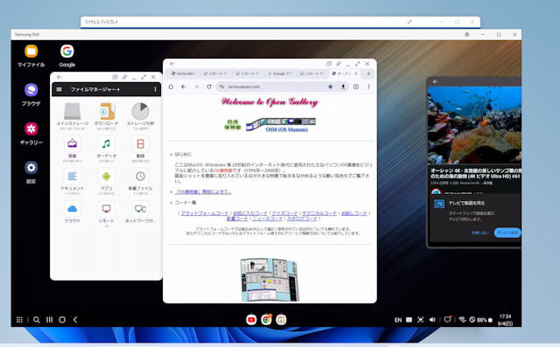Switch to the Home Mo... Chrome tab
The height and width of the screenshot is (347, 560).
[183, 73]
